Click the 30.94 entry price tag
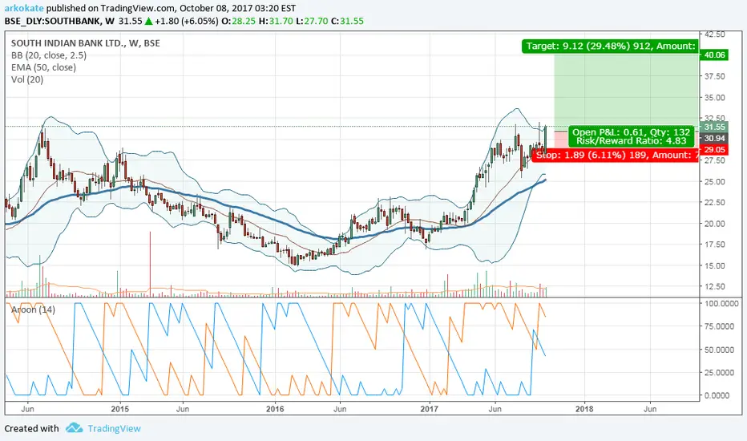Image resolution: width=747 pixels, height=441 pixels. (x=714, y=138)
